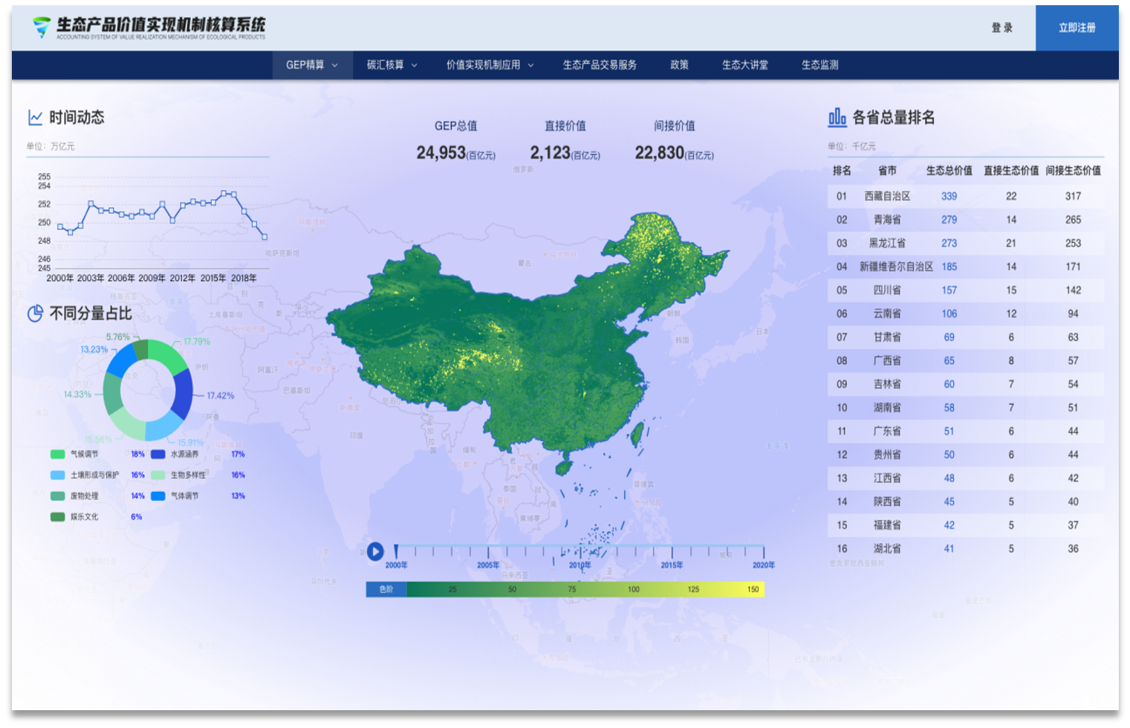Click the 登录 link
The image size is (1130, 728).
click(1001, 27)
